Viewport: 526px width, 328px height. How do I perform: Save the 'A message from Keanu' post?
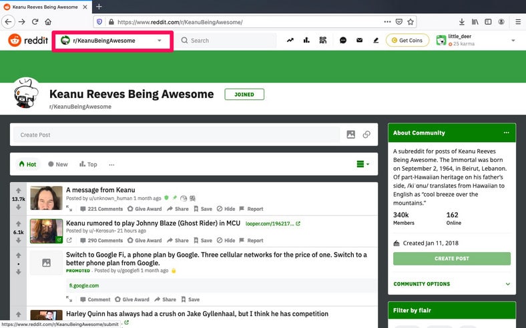pos(202,209)
